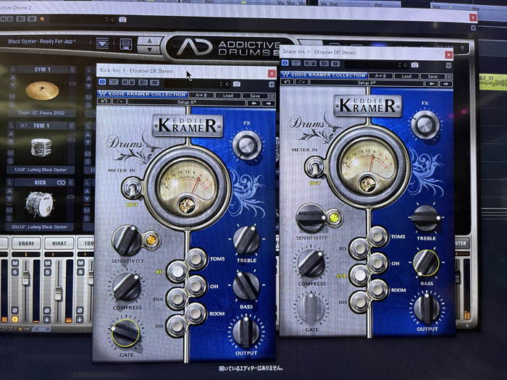Open Setup A preset menu in Snare plugin
This screenshot has height=380, width=507.
[366, 83]
